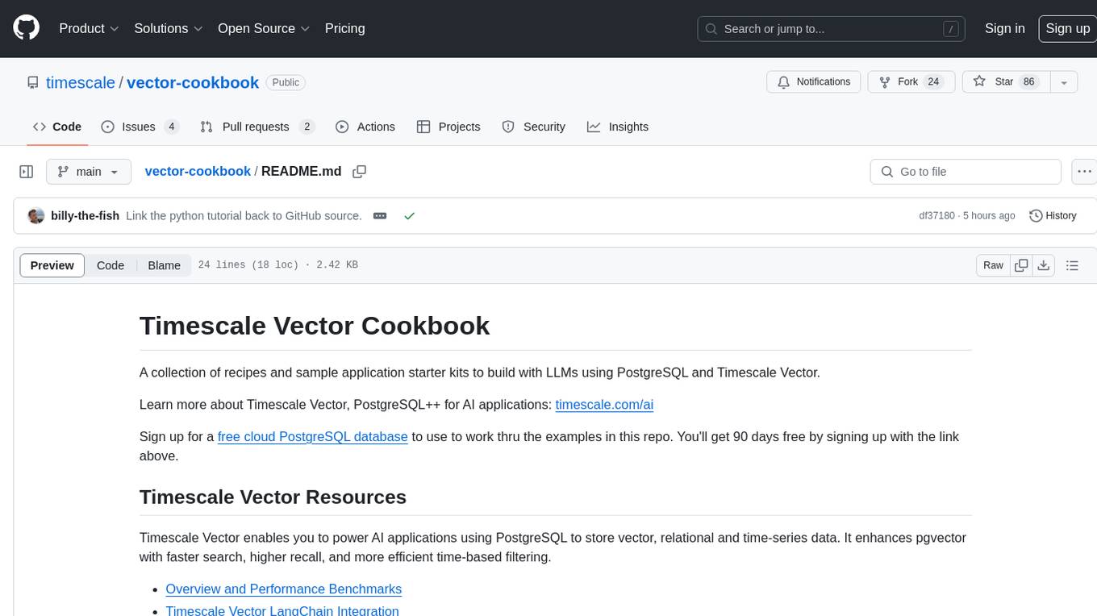Open the billy-the-fish author link
Screen dimensions: 1097x616
tap(85, 215)
